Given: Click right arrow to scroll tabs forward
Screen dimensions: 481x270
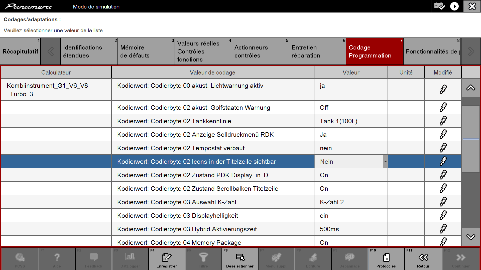Looking at the screenshot, I should [x=471, y=51].
